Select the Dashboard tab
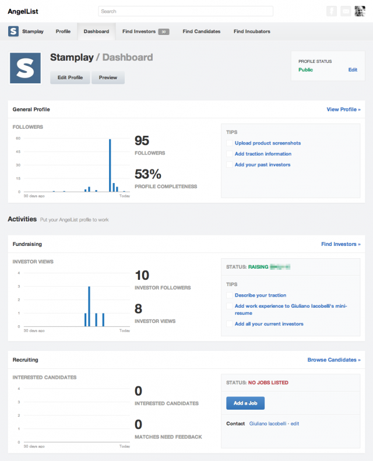The width and height of the screenshot is (373, 461). click(x=96, y=31)
